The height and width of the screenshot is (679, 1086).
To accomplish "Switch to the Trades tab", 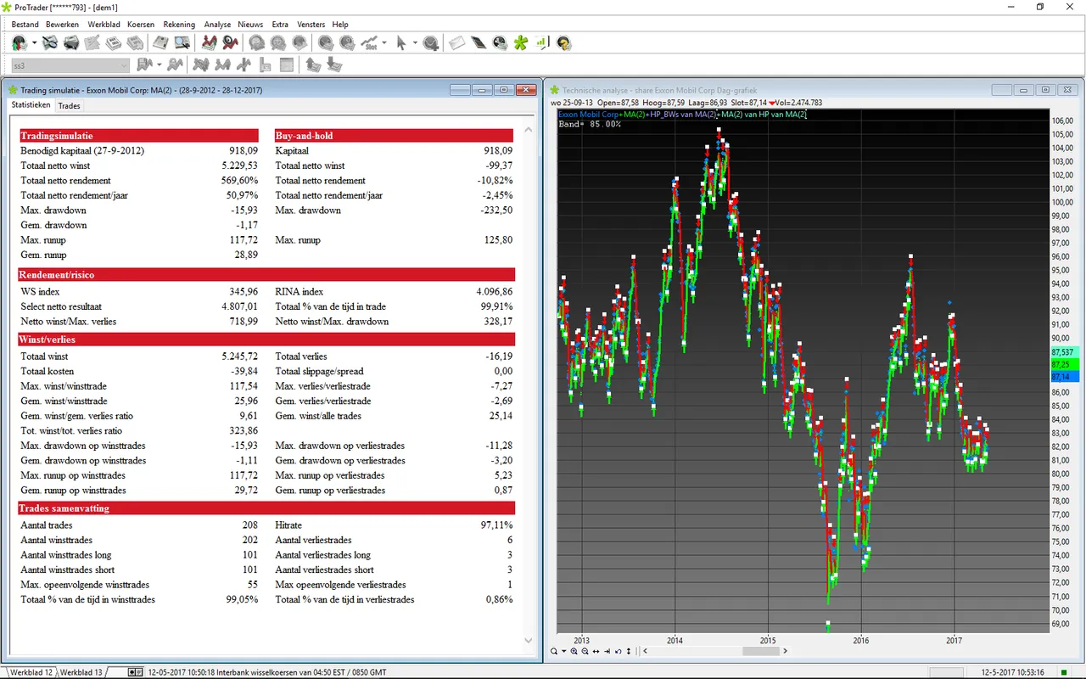I will pos(69,106).
